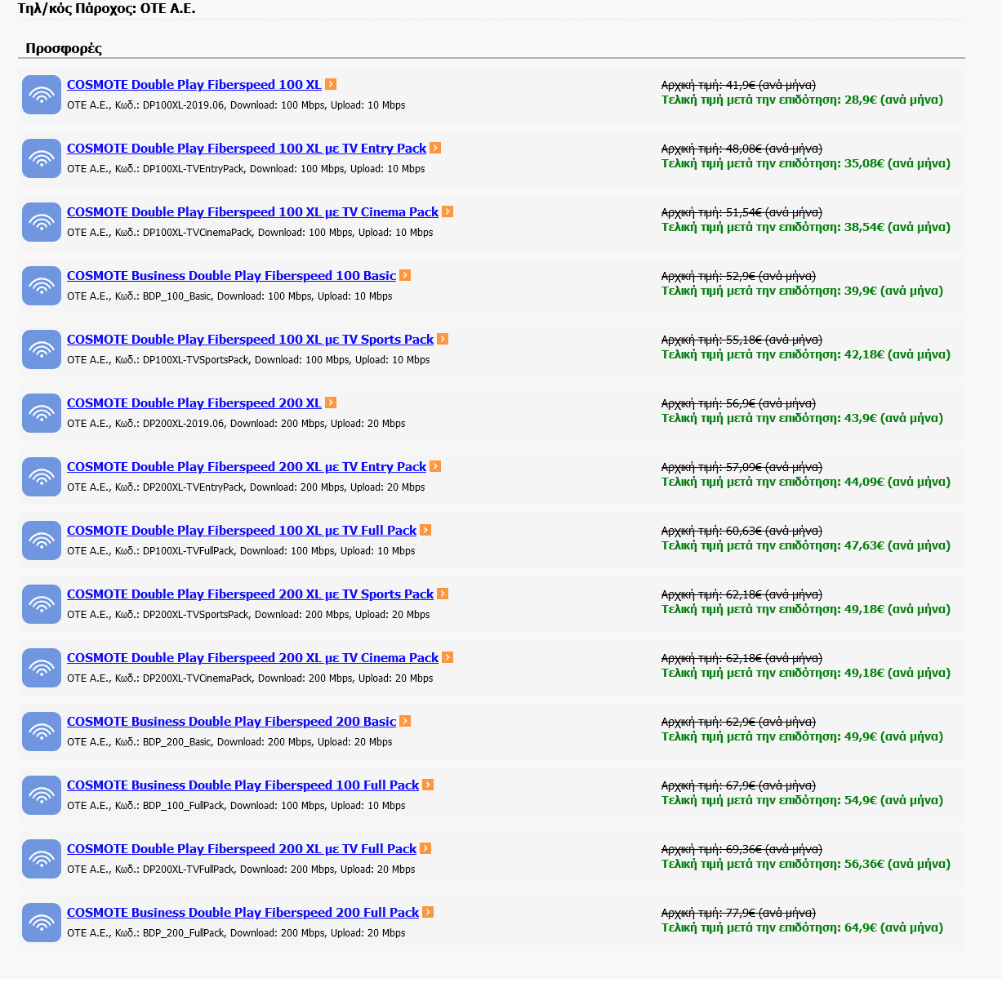Click orange arrow next to Double Play Fiberspeed 200 XL

pos(331,403)
